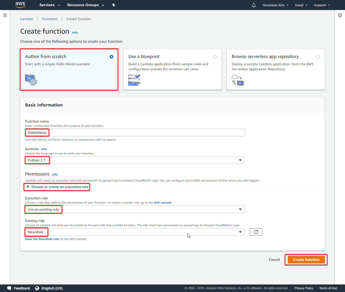Select the Use a blueprint radio button

215,57
